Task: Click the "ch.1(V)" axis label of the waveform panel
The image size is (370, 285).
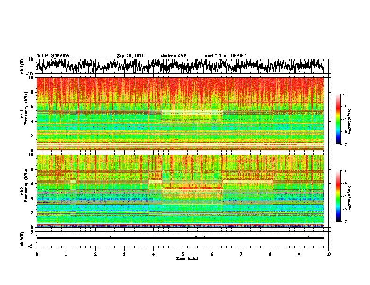Action: pyautogui.click(x=22, y=66)
